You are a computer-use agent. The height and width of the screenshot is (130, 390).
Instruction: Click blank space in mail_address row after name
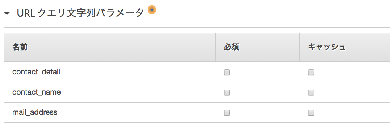136,113
